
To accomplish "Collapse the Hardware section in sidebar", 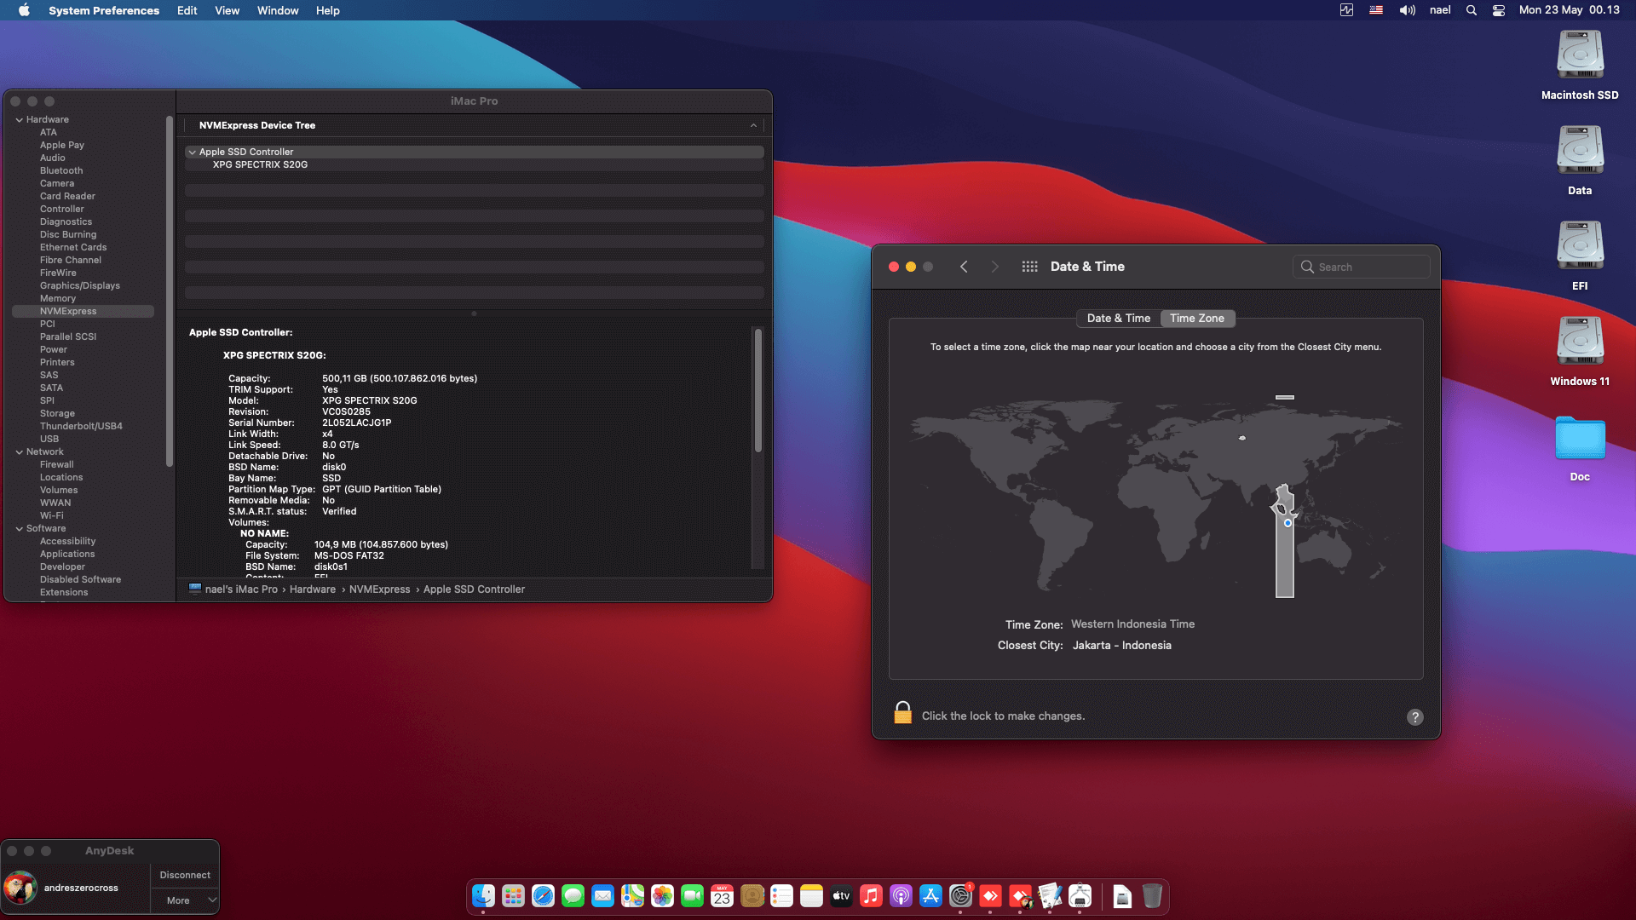I will click(20, 120).
